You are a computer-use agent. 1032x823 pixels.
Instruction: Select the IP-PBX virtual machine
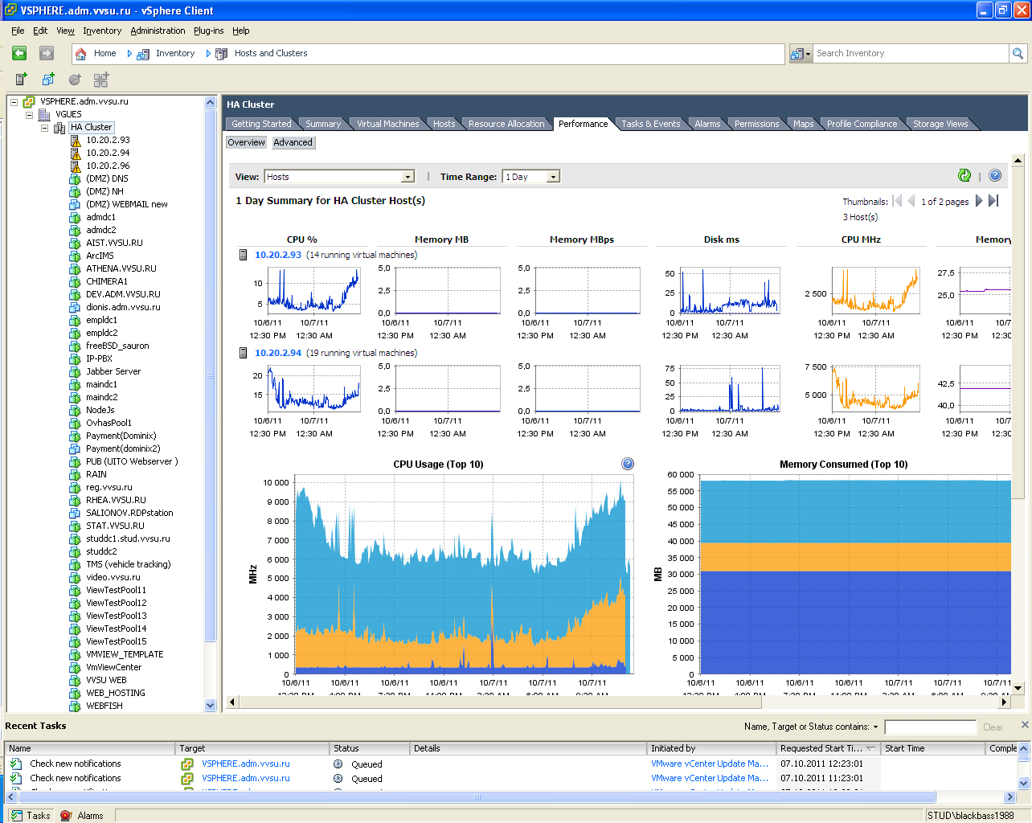click(99, 358)
